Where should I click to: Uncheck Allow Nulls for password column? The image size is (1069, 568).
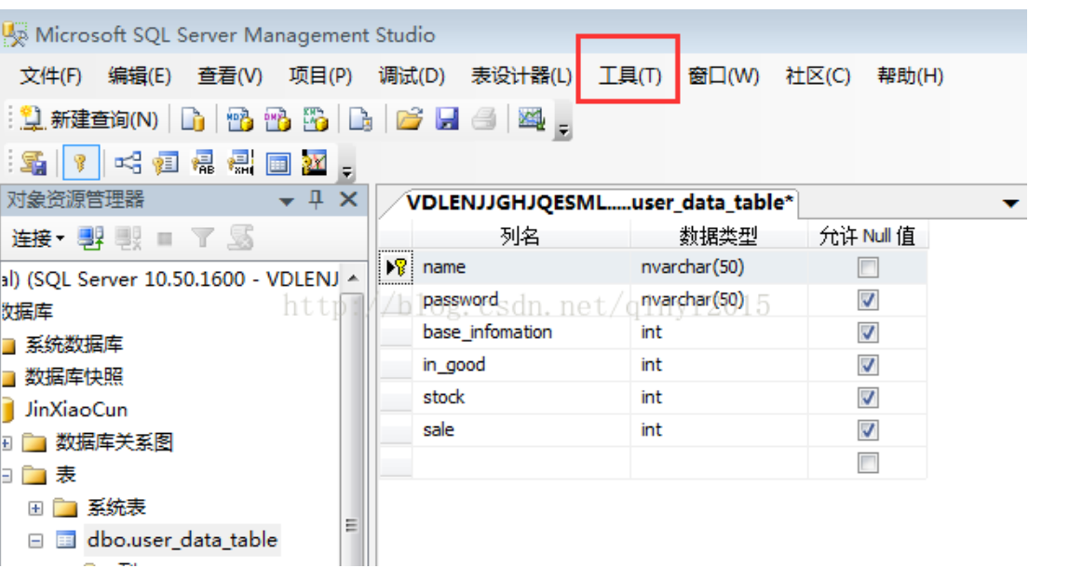pos(868,301)
